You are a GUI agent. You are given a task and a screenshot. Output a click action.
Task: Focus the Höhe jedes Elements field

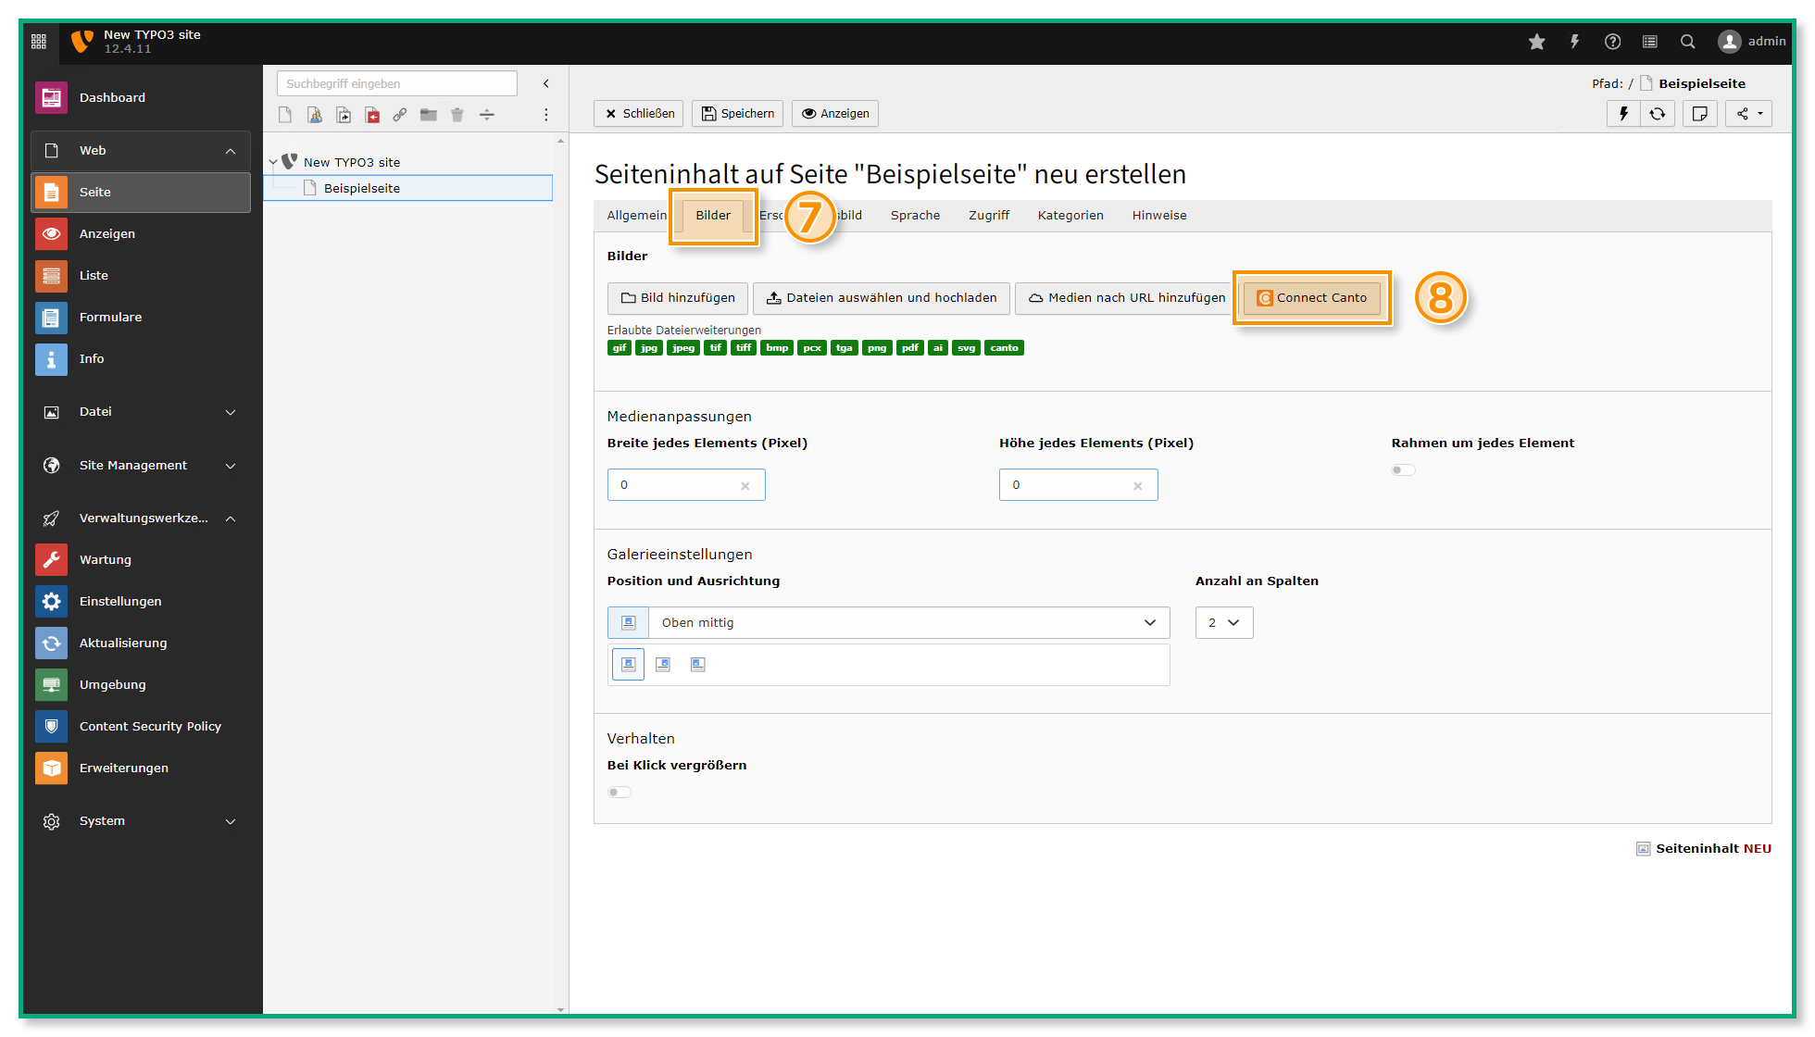[1078, 484]
